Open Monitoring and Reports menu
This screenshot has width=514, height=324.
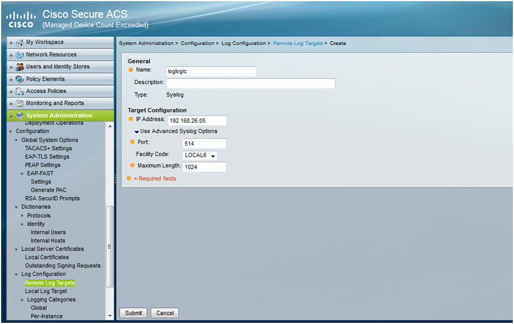60,103
